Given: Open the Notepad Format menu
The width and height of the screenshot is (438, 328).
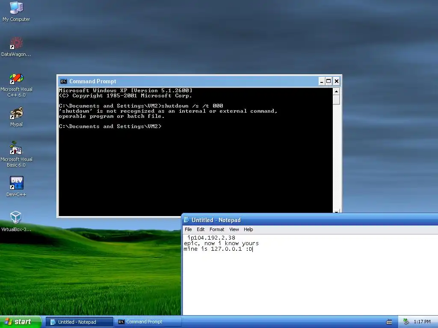Looking at the screenshot, I should (x=217, y=229).
